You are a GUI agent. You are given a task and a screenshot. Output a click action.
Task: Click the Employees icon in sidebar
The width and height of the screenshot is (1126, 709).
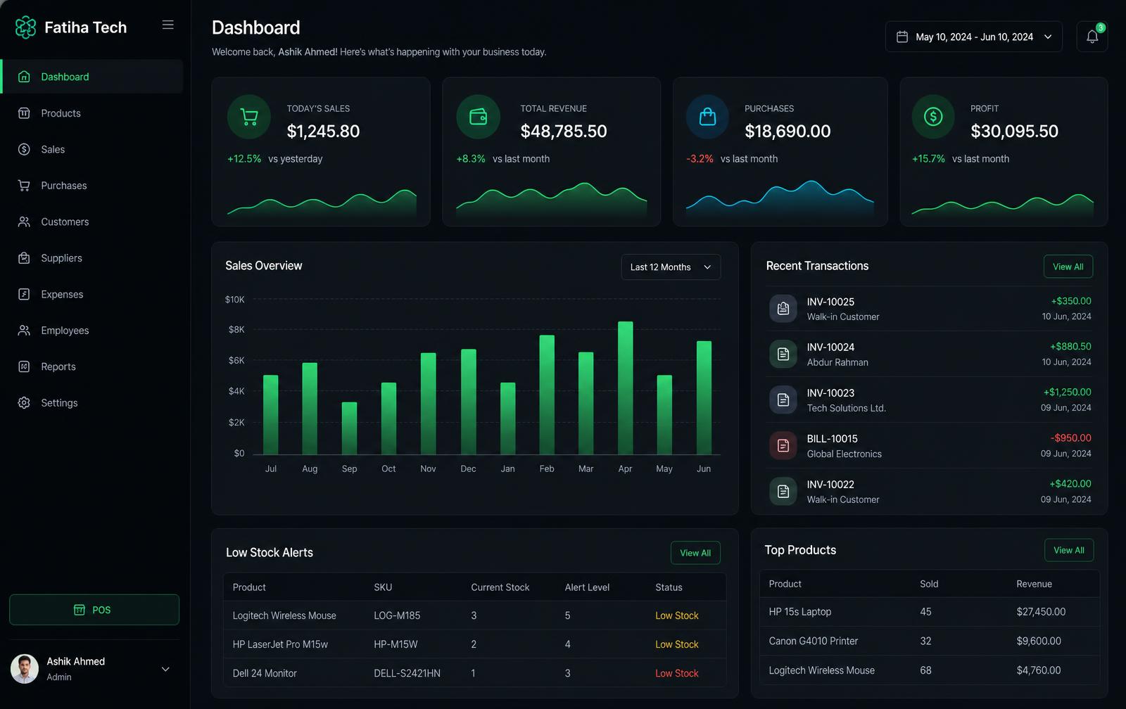[24, 331]
